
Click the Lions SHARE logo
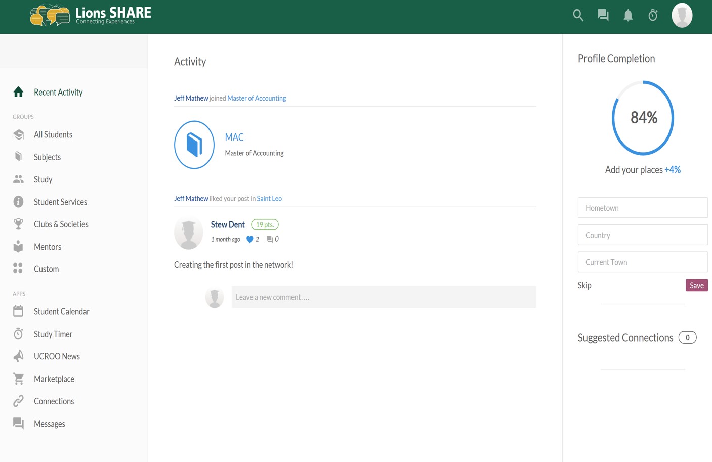[91, 15]
